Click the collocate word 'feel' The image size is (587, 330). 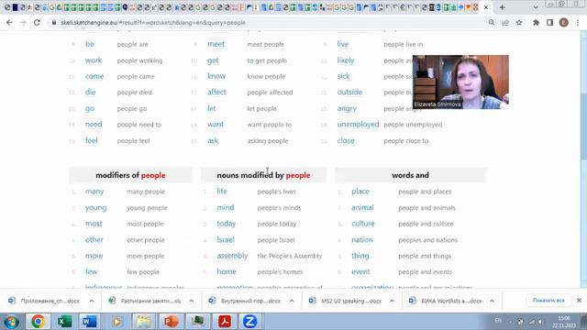(x=92, y=140)
